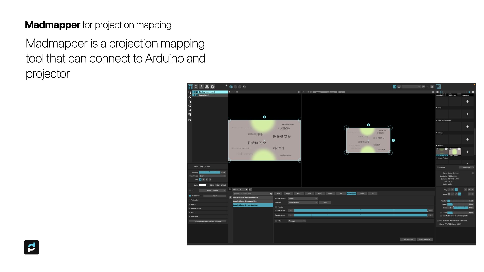
Task: Check Use Hardware Acceleration if possible
Action: [438, 221]
